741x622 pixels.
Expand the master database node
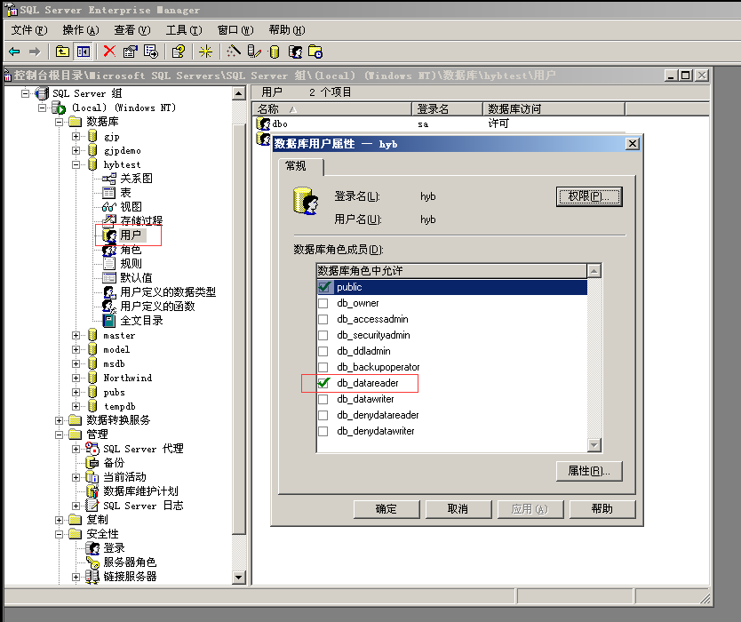tap(76, 336)
